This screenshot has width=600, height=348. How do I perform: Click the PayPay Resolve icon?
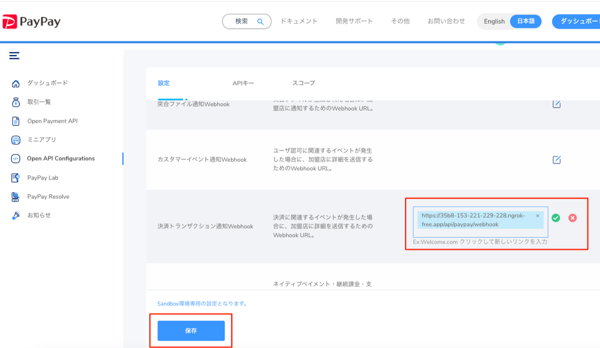(x=16, y=197)
